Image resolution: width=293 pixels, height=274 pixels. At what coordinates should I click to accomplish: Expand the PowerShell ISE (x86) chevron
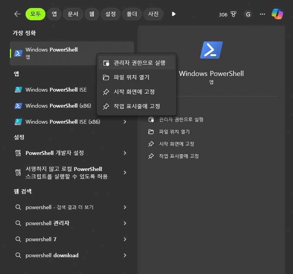point(125,122)
